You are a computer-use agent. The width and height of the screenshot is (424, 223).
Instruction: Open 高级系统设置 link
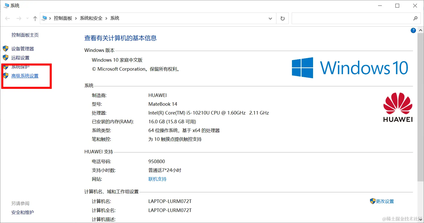25,76
